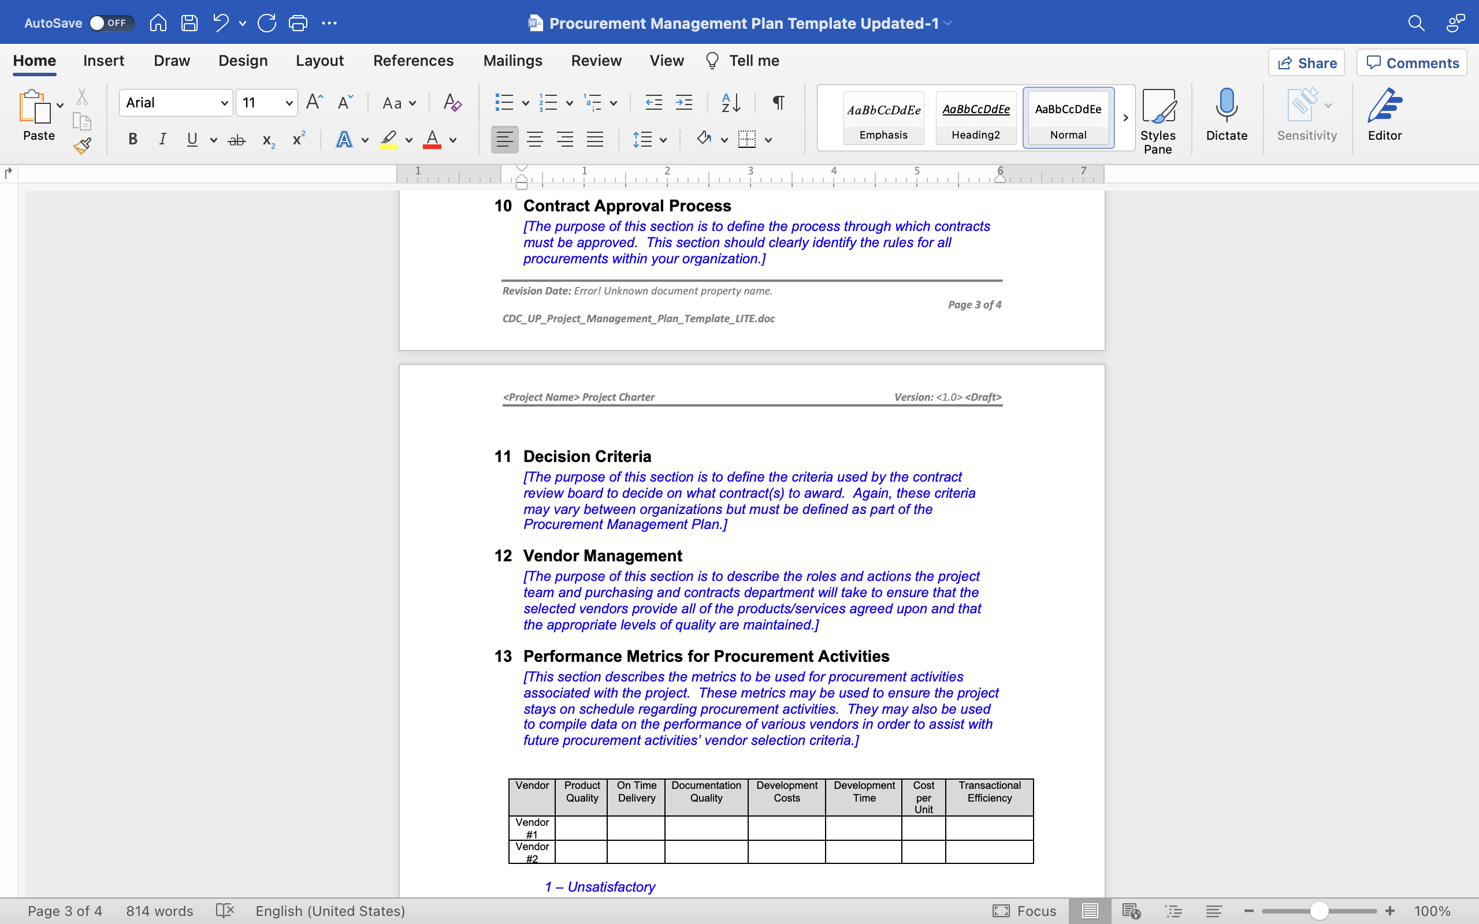Toggle Bold formatting

click(x=133, y=139)
